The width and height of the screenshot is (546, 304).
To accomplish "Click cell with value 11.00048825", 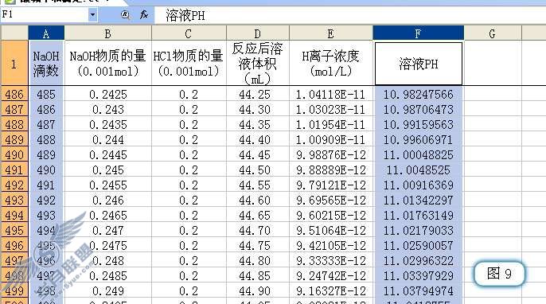I will [418, 154].
